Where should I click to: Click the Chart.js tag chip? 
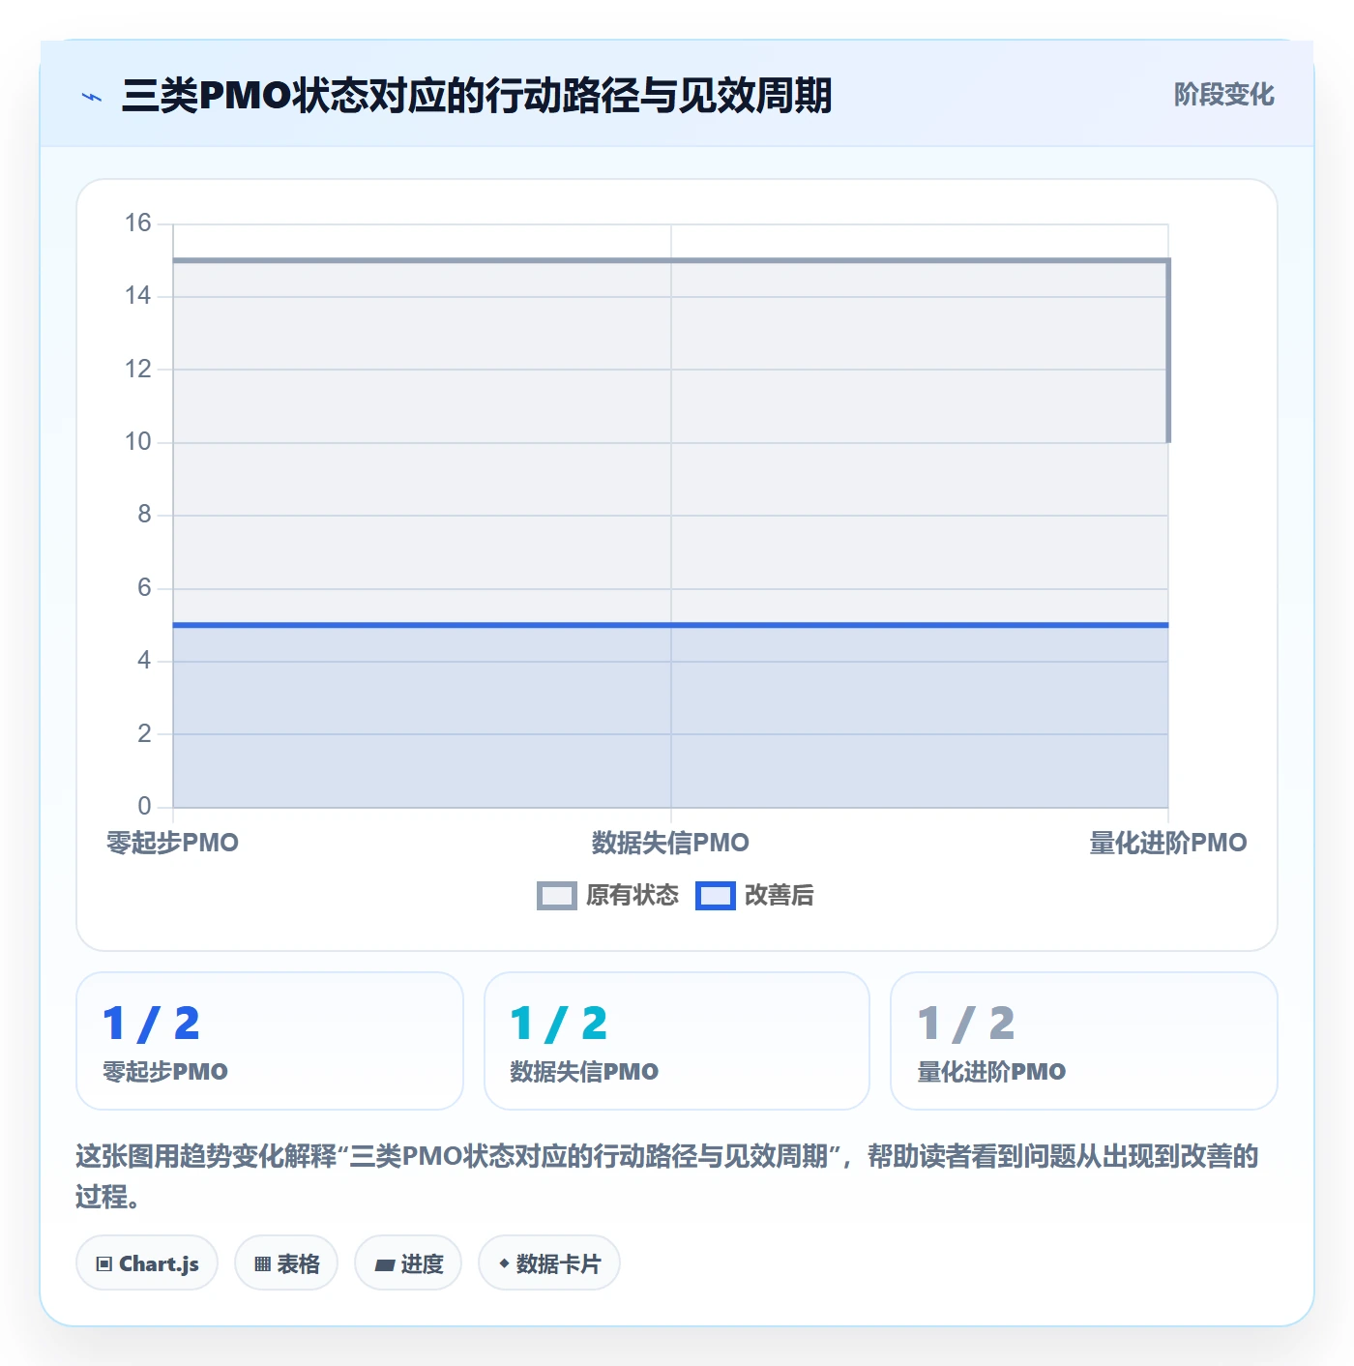point(147,1263)
